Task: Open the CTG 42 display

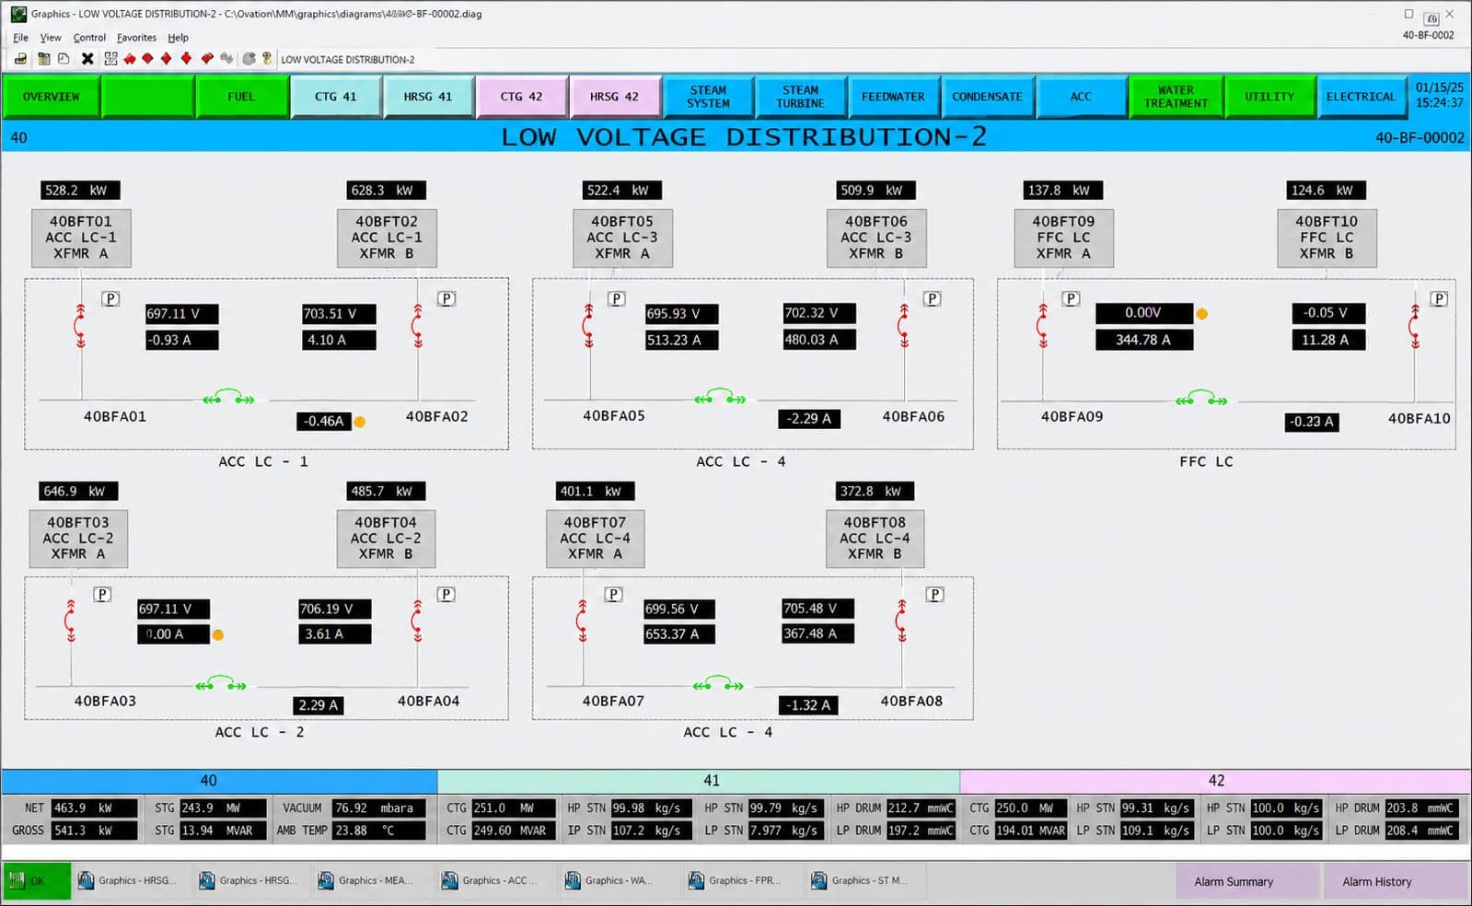Action: pos(522,97)
